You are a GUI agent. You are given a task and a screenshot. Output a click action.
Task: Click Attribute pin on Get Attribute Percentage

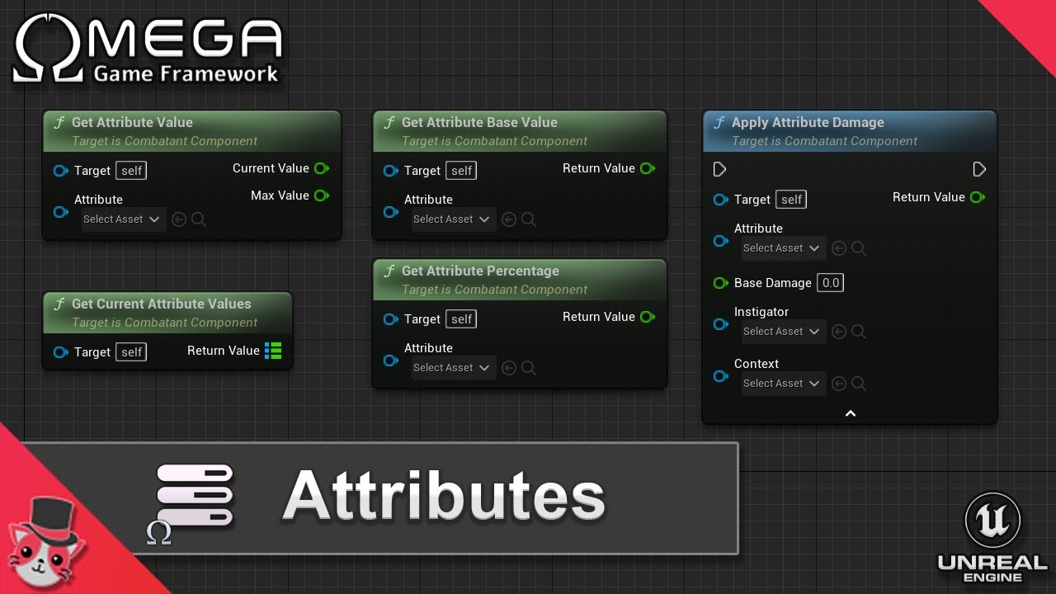pyautogui.click(x=390, y=361)
